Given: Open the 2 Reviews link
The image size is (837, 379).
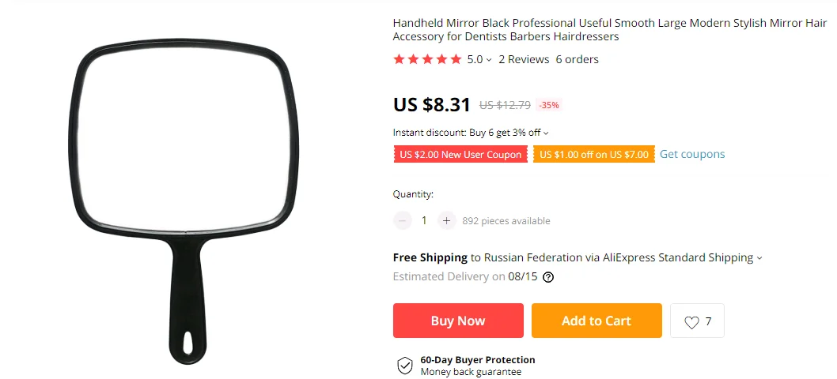Looking at the screenshot, I should [x=524, y=59].
